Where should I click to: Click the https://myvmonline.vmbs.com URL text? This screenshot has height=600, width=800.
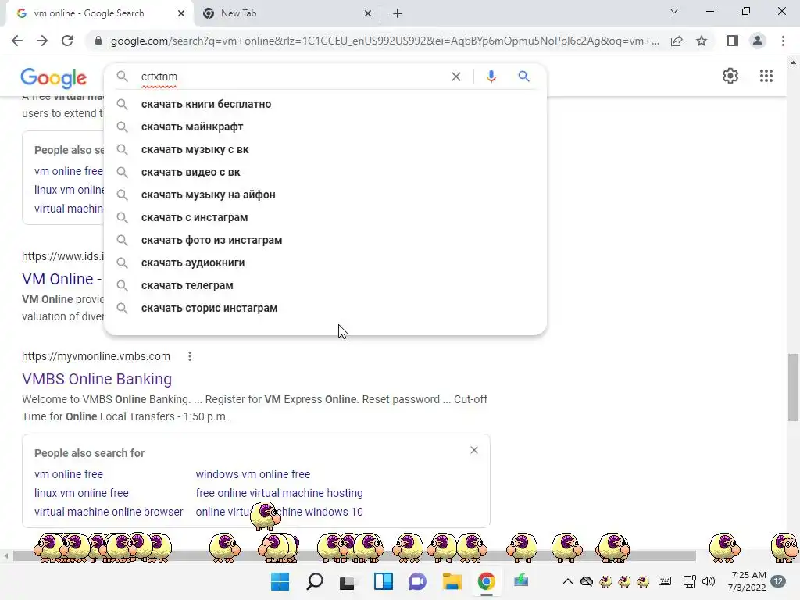(x=96, y=356)
